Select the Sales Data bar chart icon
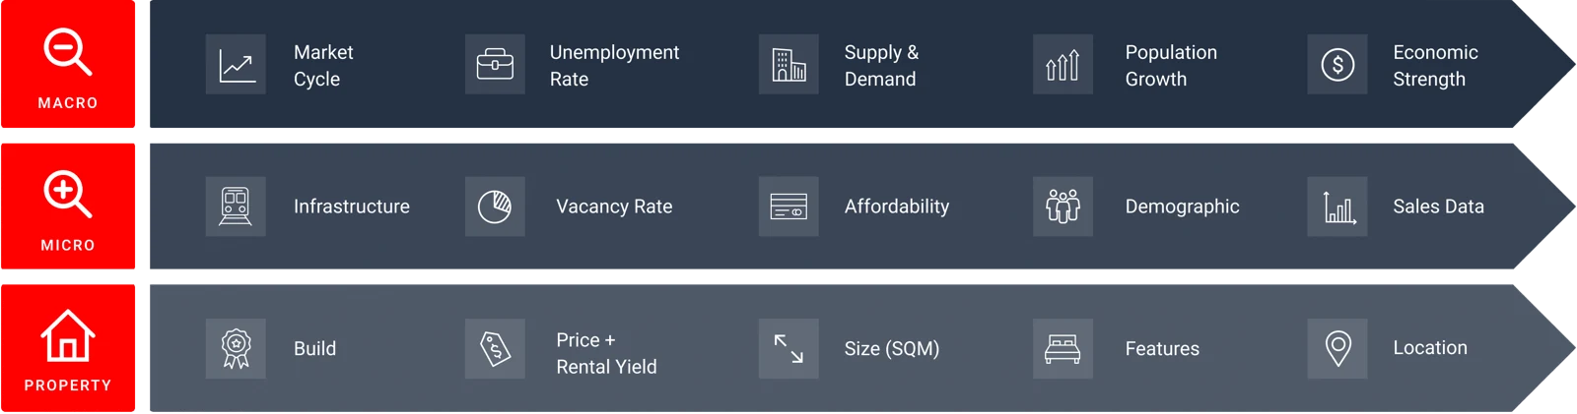The width and height of the screenshot is (1577, 414). click(x=1337, y=207)
